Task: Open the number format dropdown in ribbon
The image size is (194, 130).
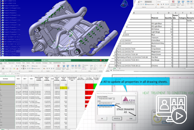Action: (x=168, y=1)
